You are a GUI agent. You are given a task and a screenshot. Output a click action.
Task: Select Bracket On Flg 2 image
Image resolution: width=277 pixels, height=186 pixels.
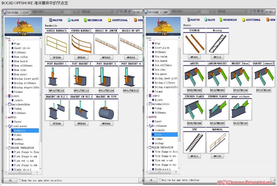pos(81,110)
